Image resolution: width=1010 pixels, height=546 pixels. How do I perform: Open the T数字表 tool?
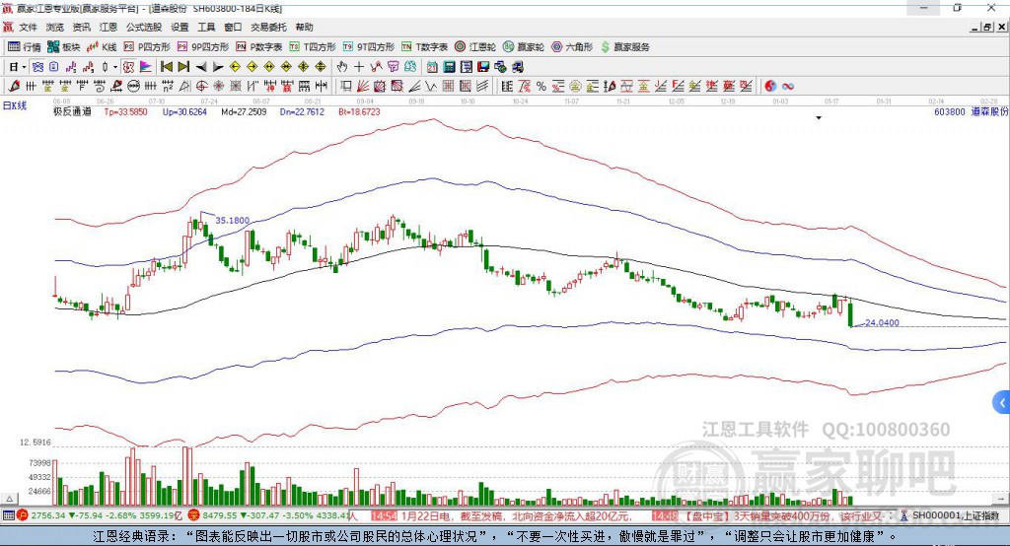(x=424, y=47)
